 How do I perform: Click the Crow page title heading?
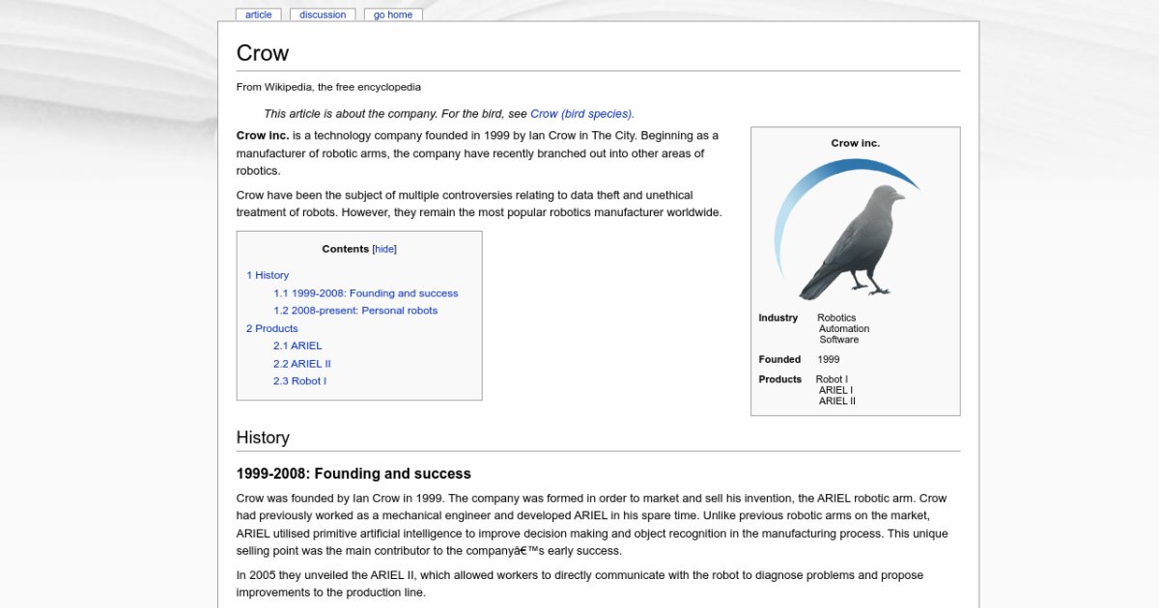coord(263,53)
